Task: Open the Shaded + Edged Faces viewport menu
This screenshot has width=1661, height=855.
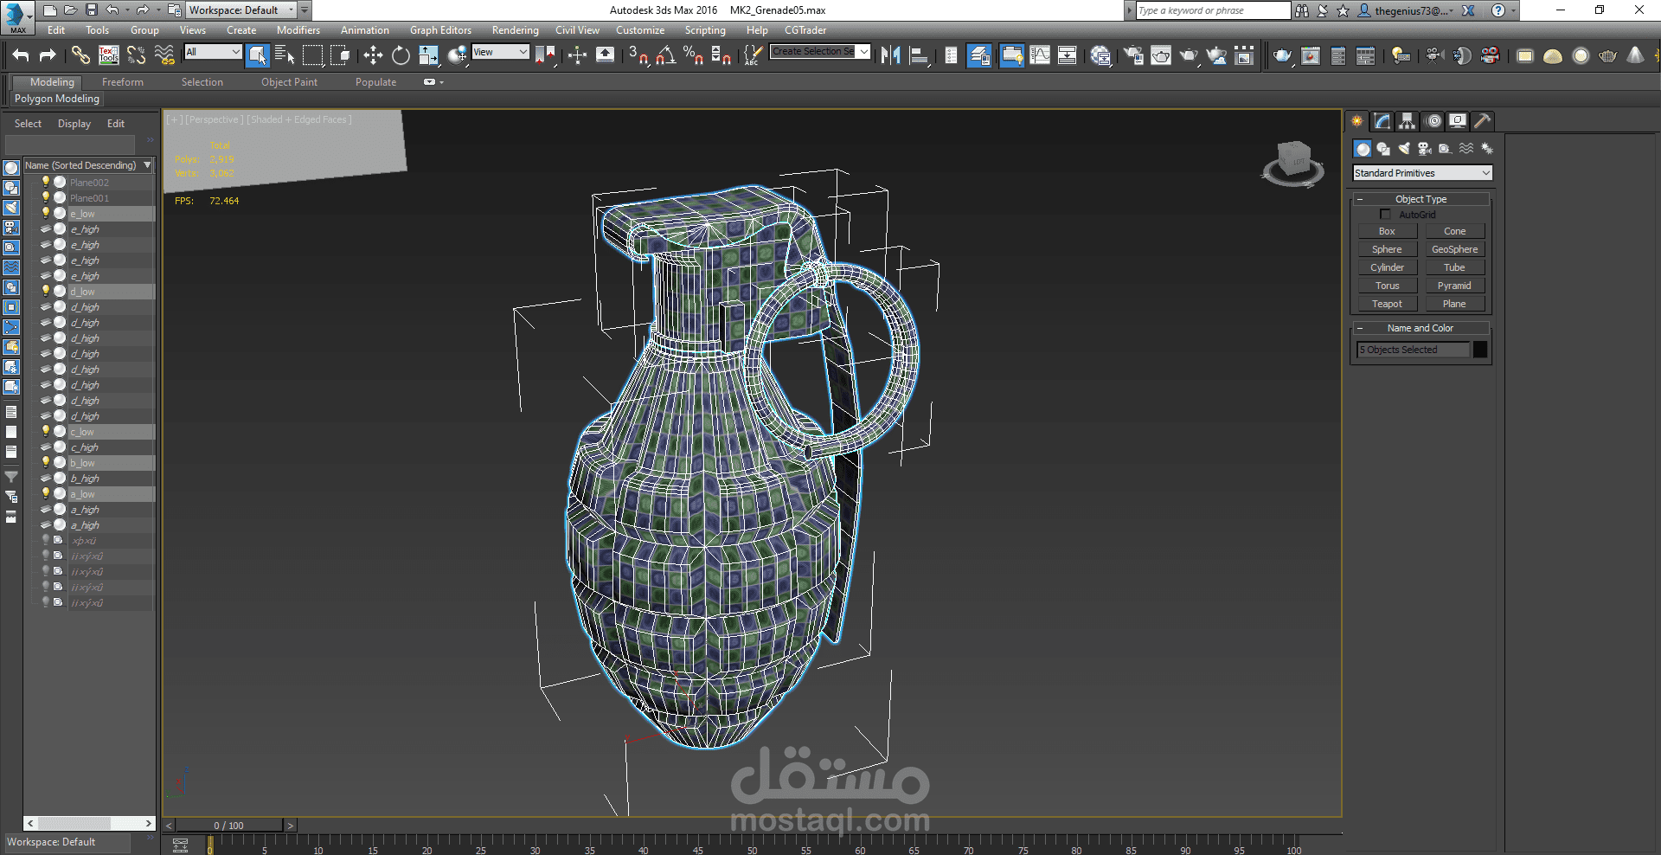Action: pyautogui.click(x=299, y=120)
